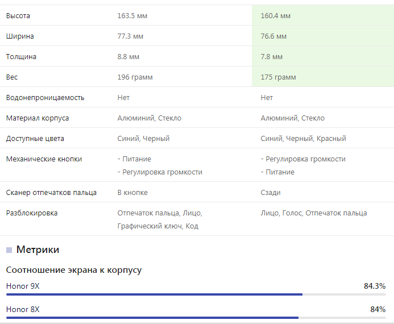Select the highlighted value 76.6 мм
Screen dimensions: 394x324
click(273, 36)
